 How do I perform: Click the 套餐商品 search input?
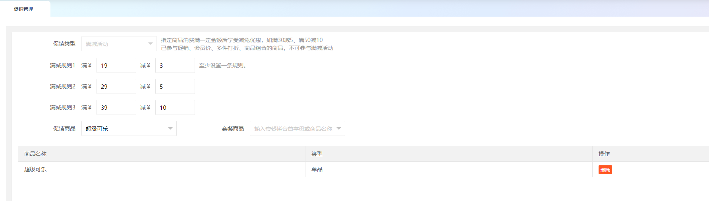293,128
